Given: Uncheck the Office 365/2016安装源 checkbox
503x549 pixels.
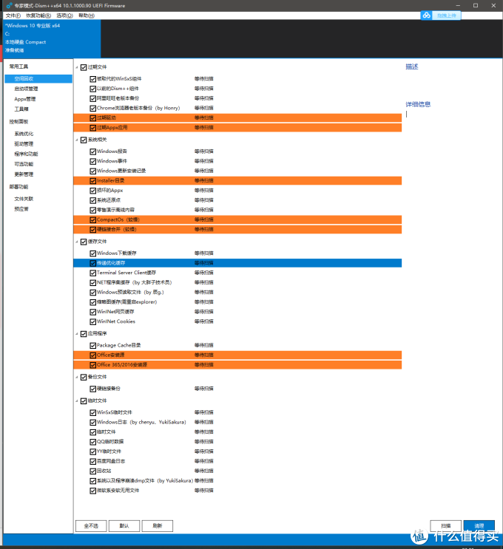Looking at the screenshot, I should coord(93,365).
